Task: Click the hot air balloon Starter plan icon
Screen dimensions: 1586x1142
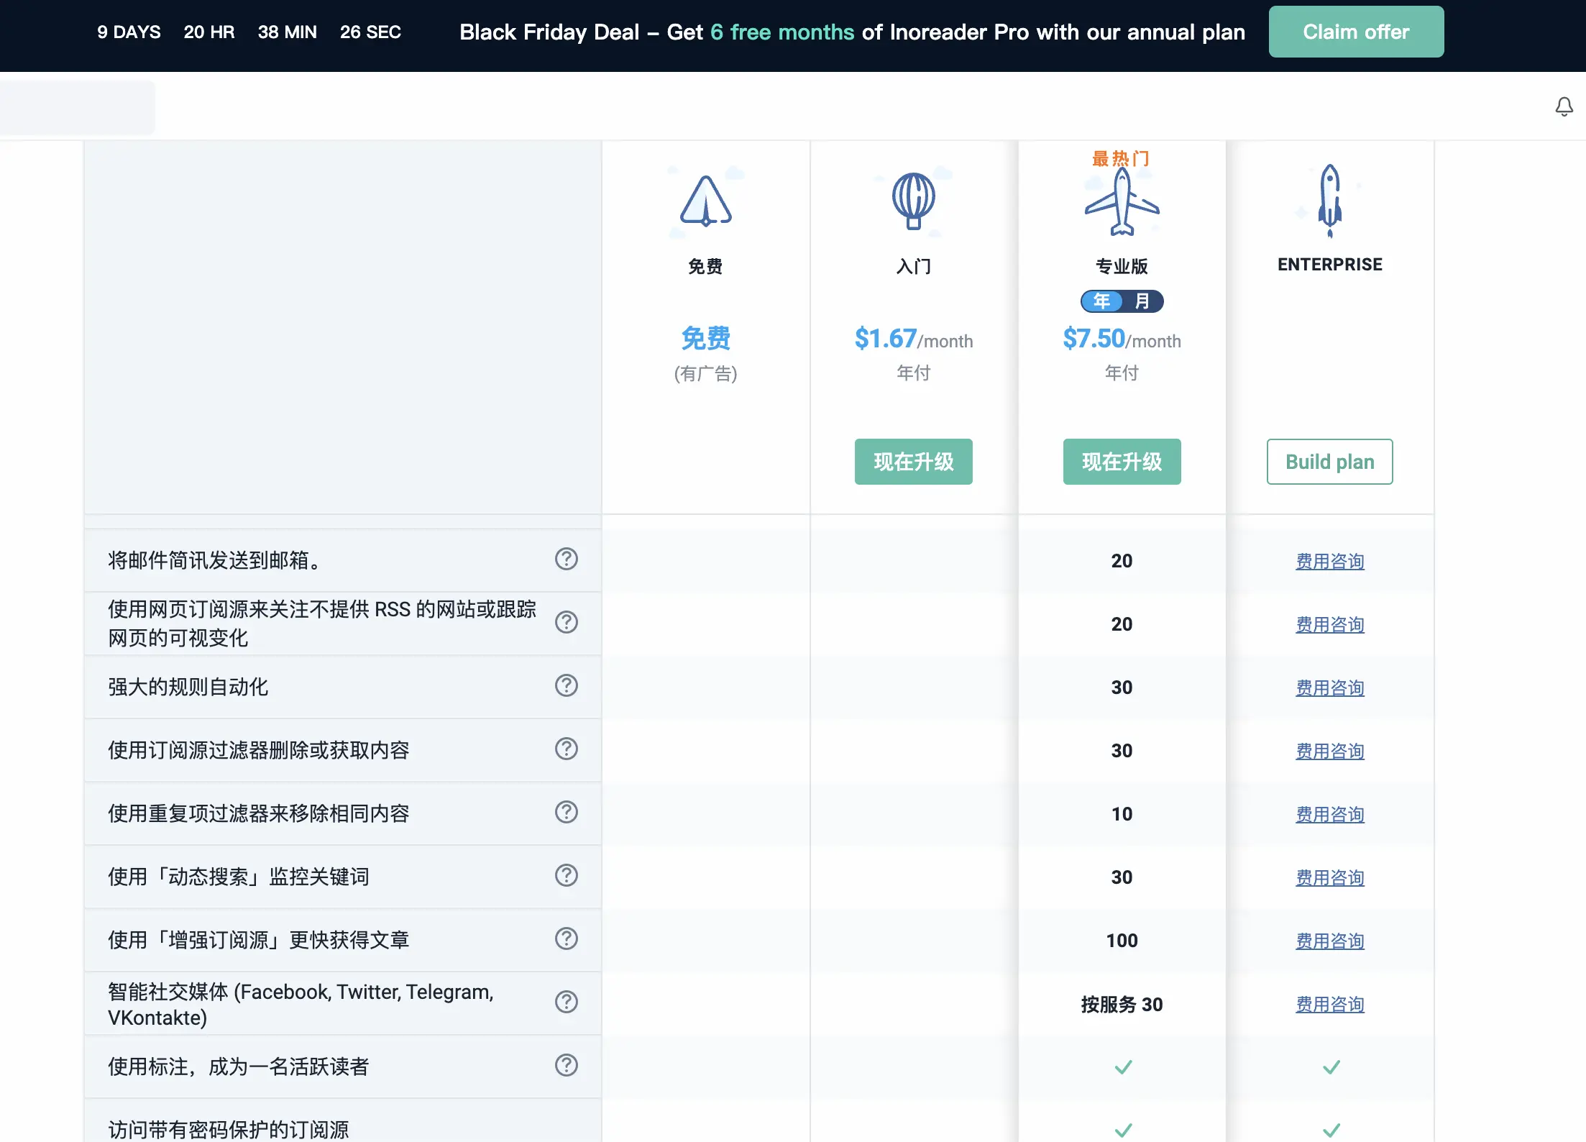Action: coord(913,201)
